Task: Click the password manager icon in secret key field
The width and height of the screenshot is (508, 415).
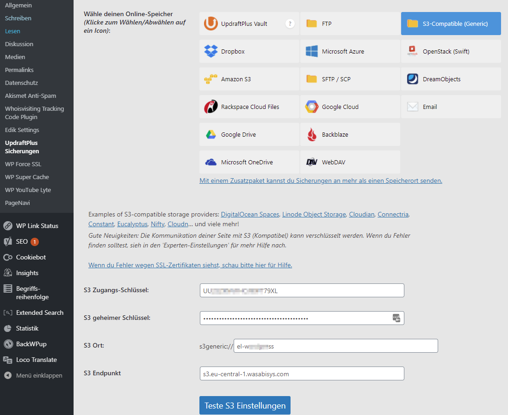Action: click(x=396, y=318)
